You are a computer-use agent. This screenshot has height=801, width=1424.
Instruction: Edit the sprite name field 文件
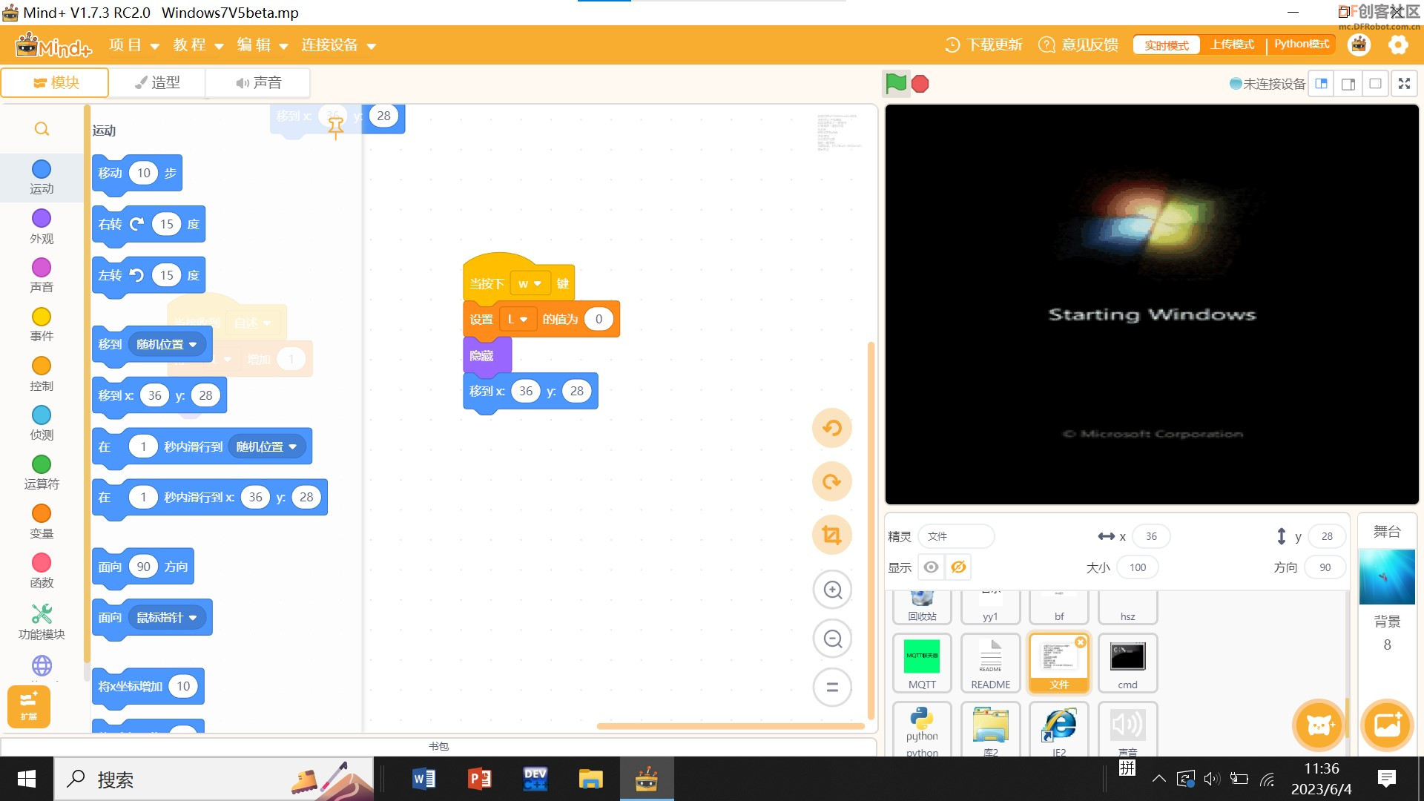pyautogui.click(x=956, y=536)
